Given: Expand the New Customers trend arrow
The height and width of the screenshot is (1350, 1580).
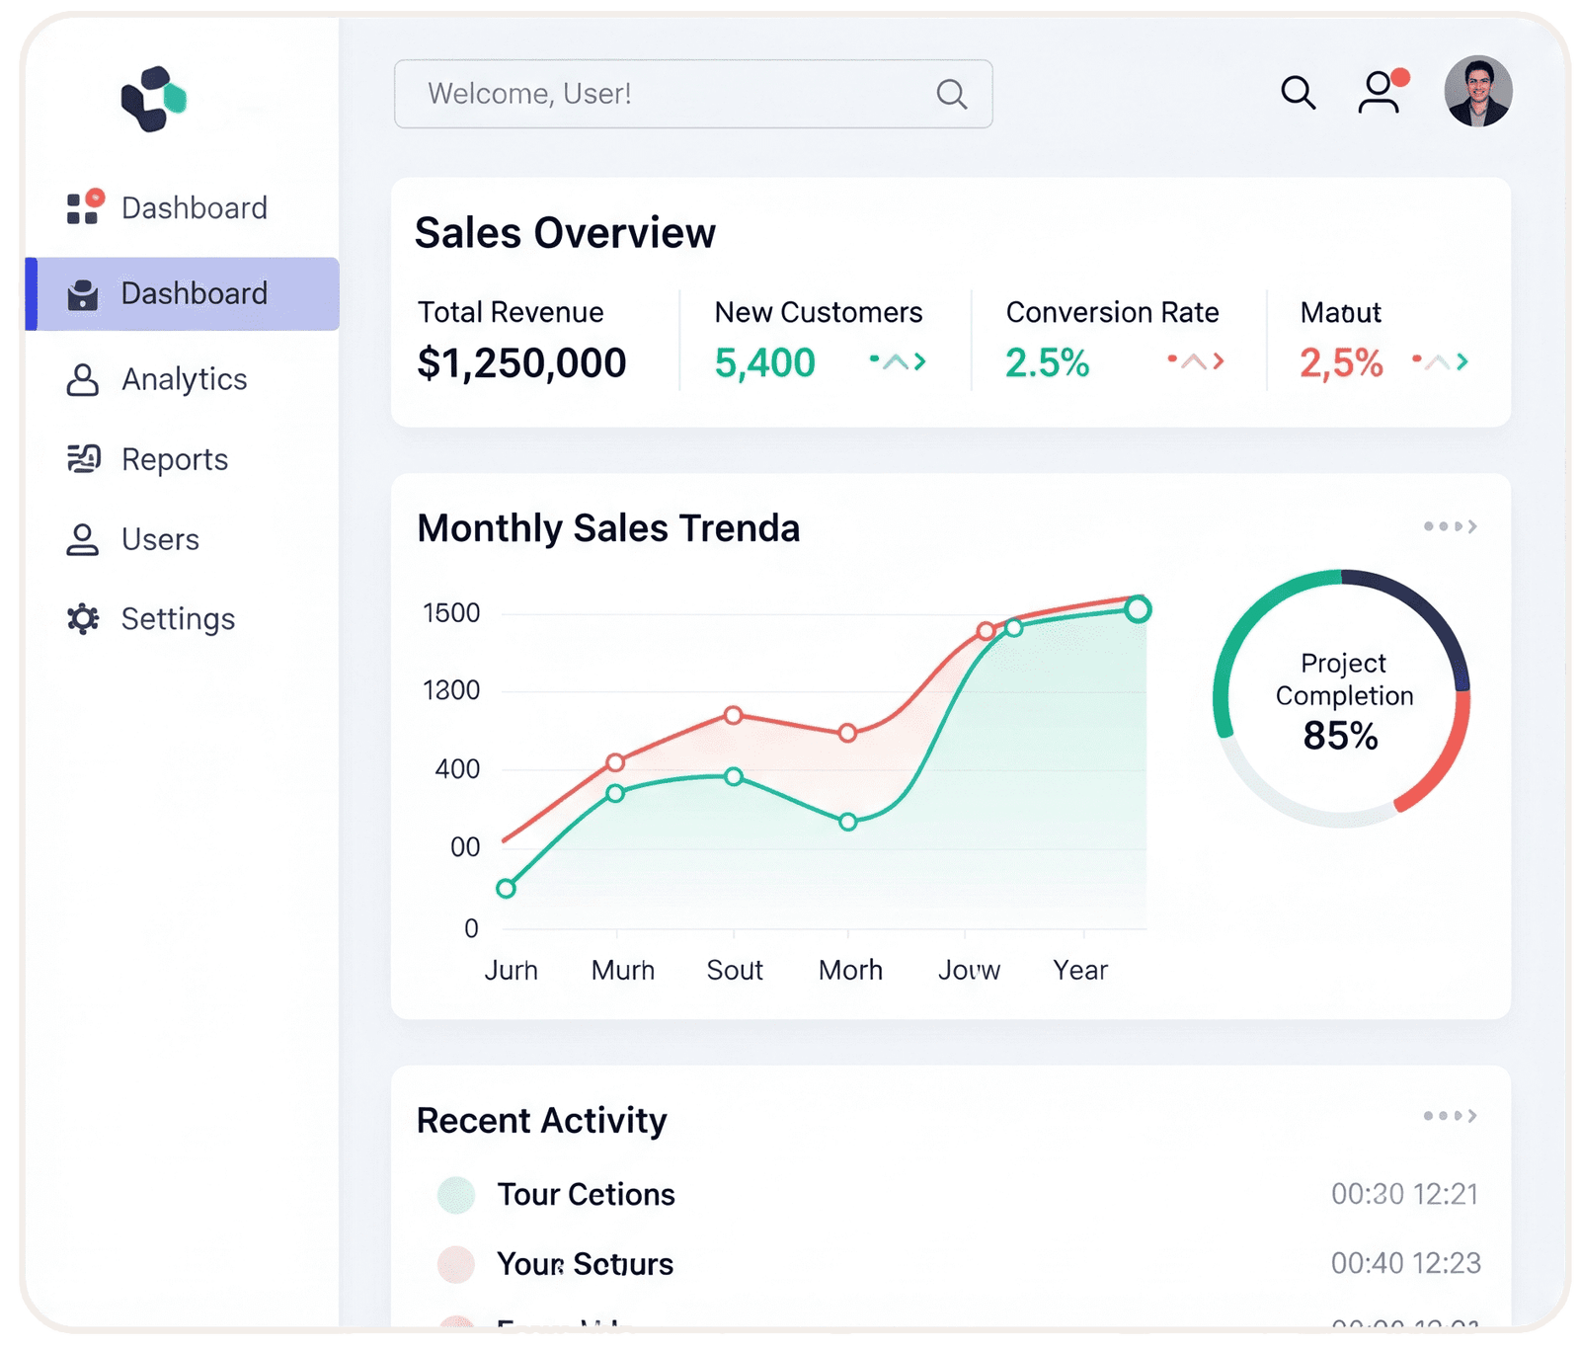Looking at the screenshot, I should point(898,362).
